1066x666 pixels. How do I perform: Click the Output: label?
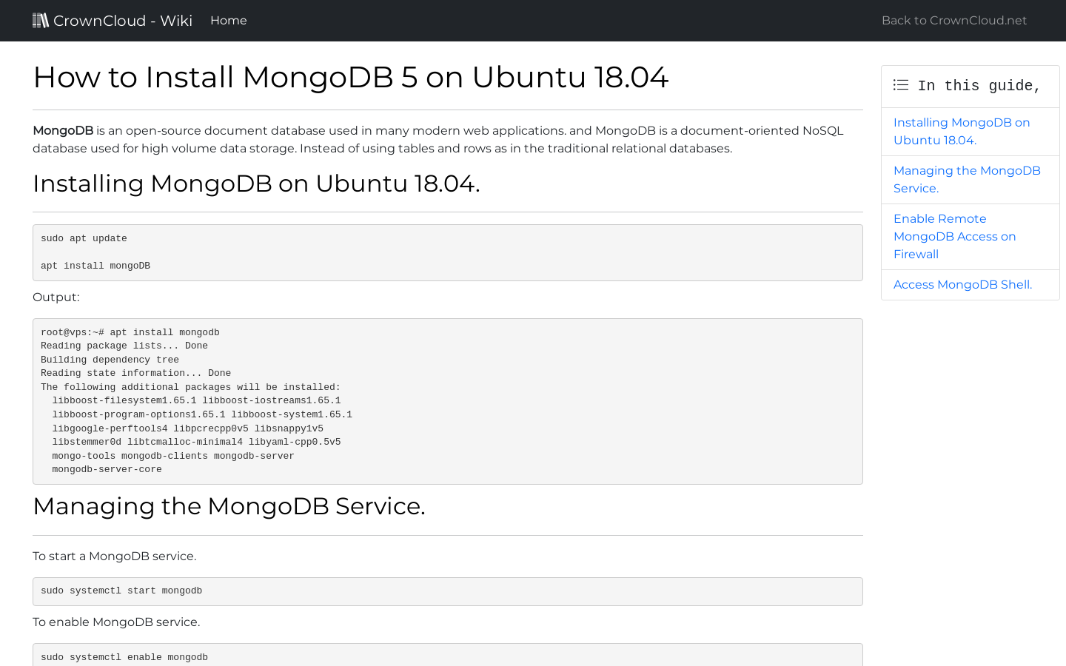[56, 297]
